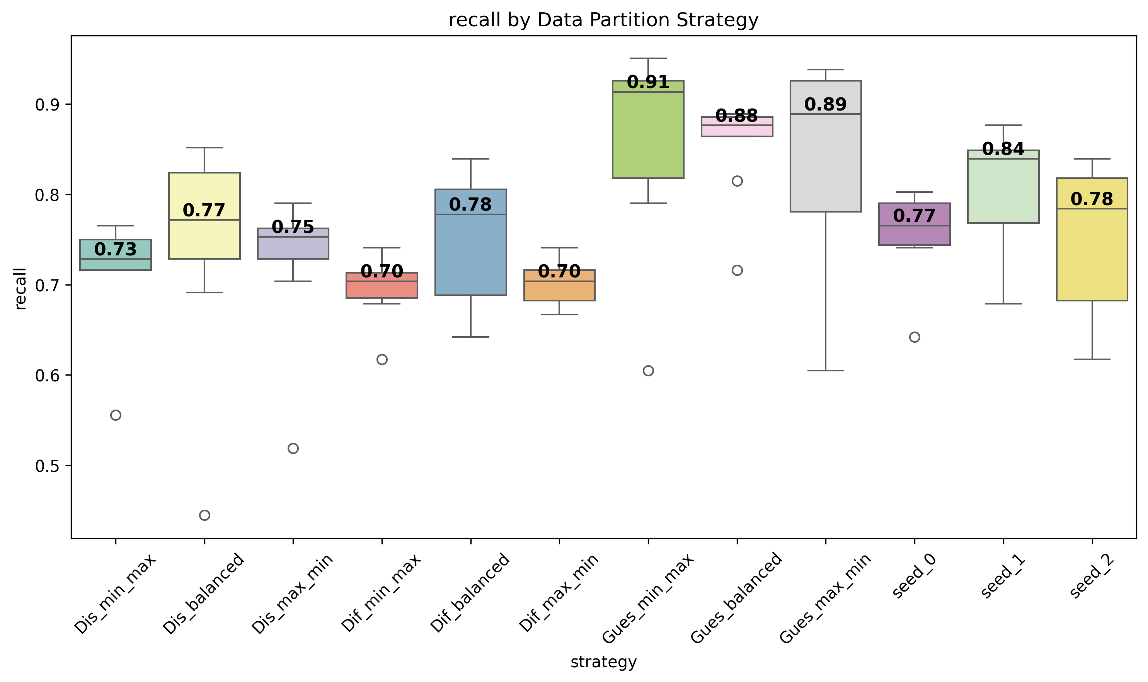1148x682 pixels.
Task: Click the chart title text
Action: 603,20
